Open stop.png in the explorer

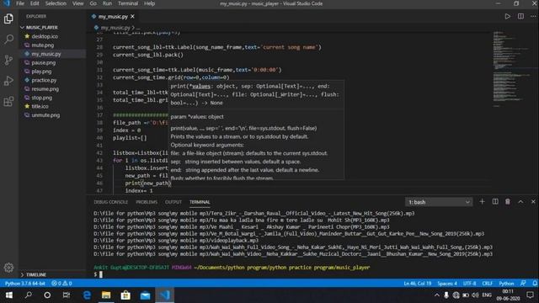coord(41,98)
